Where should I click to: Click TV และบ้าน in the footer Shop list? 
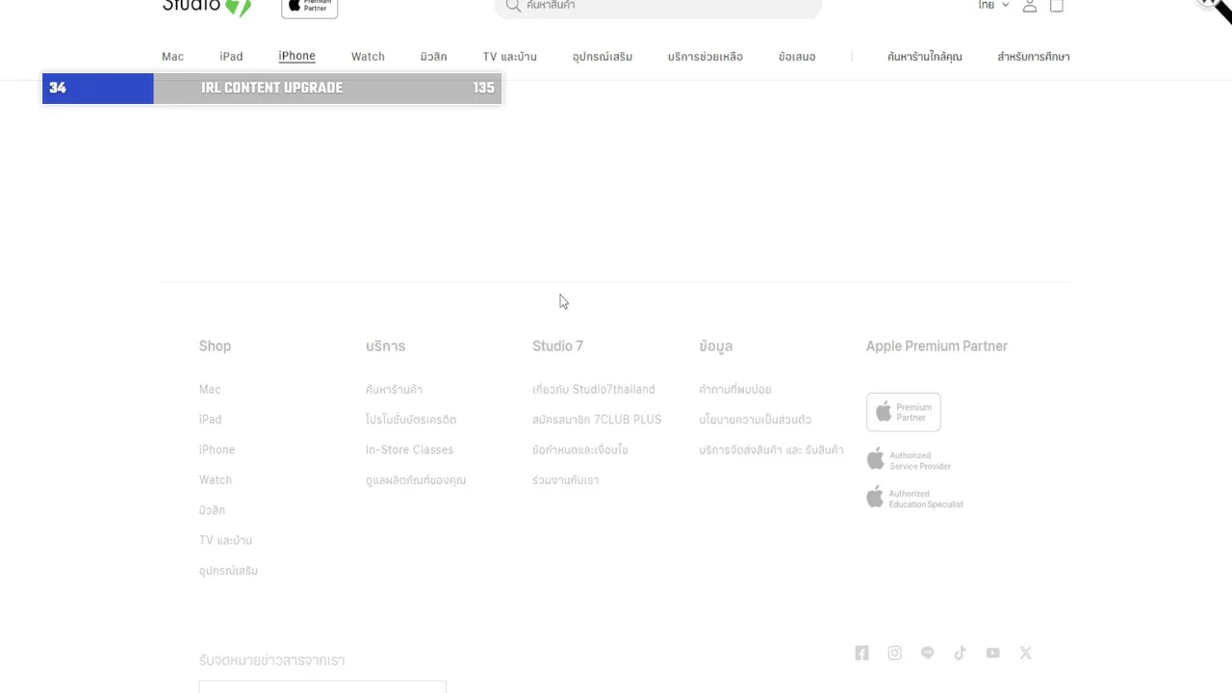tap(225, 540)
